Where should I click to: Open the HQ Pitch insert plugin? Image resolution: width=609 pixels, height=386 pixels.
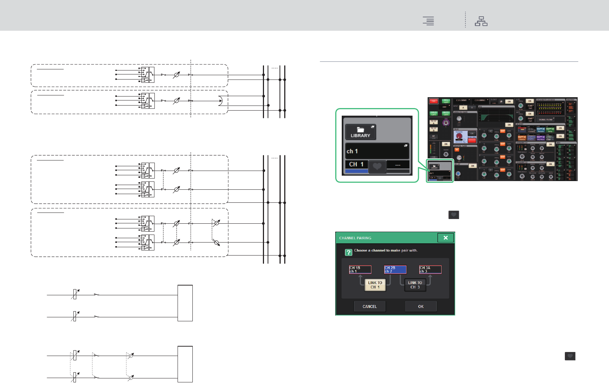coord(541,137)
